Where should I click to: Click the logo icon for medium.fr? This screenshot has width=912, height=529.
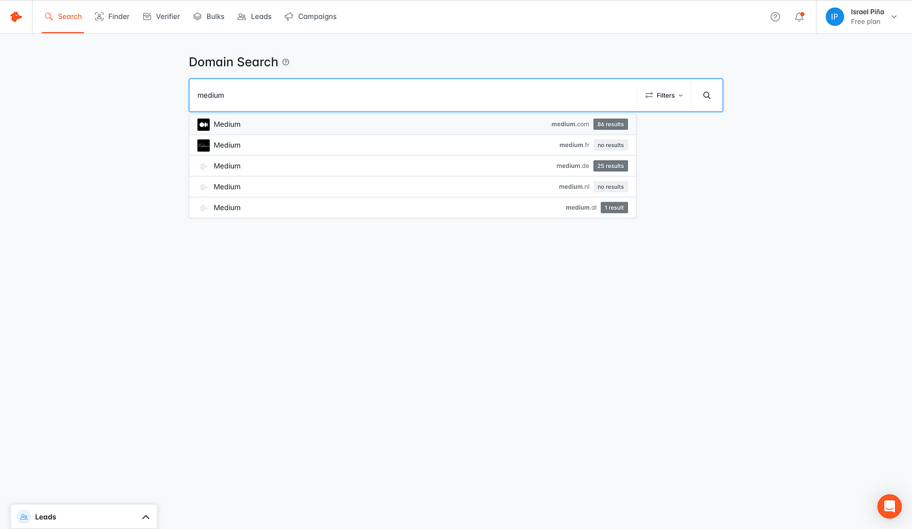pyautogui.click(x=203, y=145)
